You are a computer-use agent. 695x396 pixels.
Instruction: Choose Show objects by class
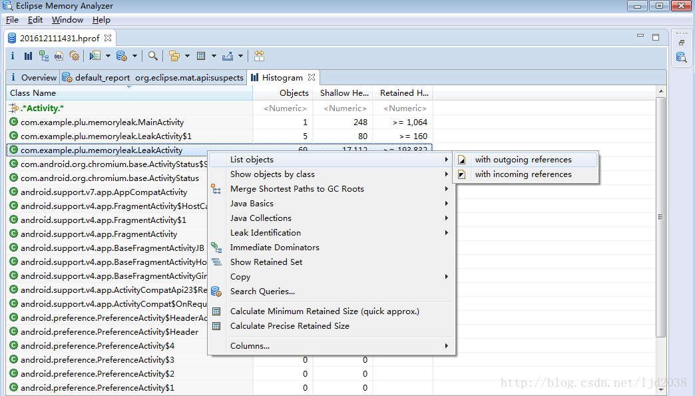pyautogui.click(x=332, y=174)
